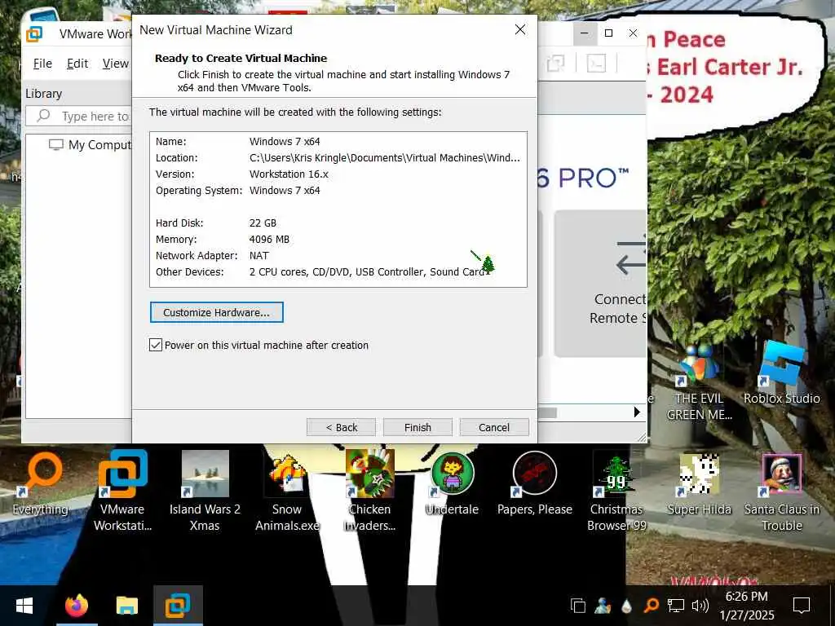Uncheck Power on this virtual machine after creation

click(x=156, y=345)
